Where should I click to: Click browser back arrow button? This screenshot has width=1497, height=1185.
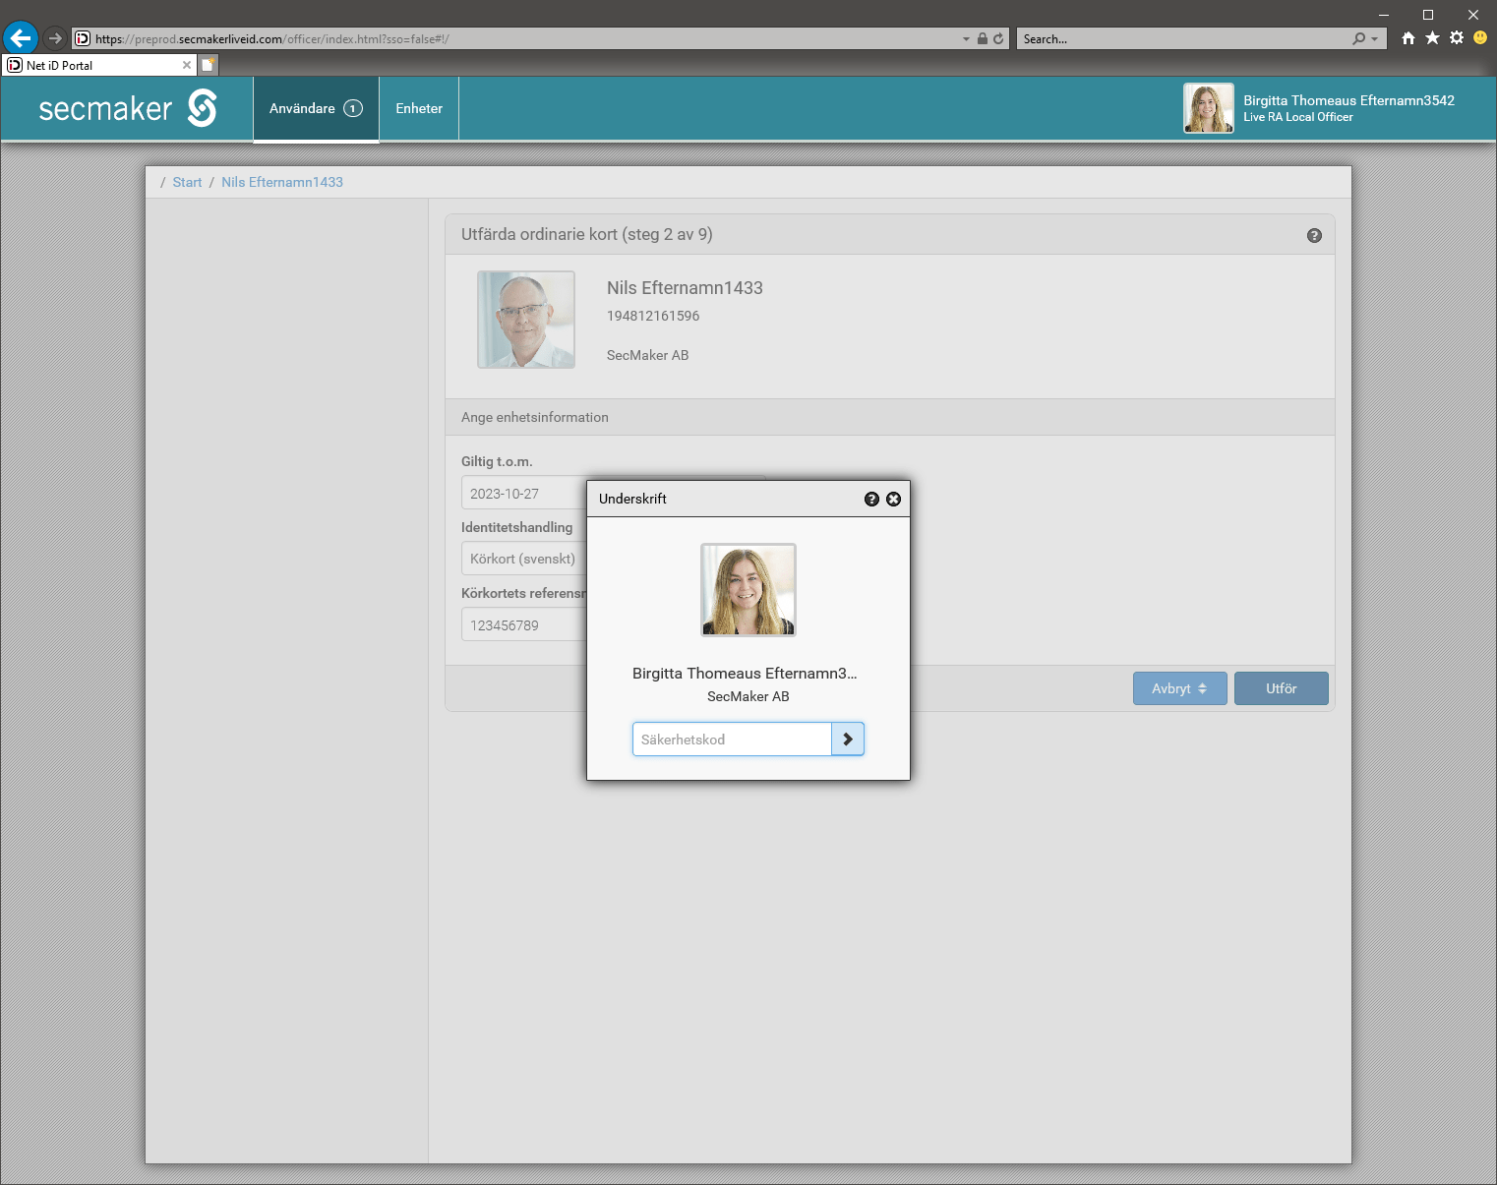(21, 38)
